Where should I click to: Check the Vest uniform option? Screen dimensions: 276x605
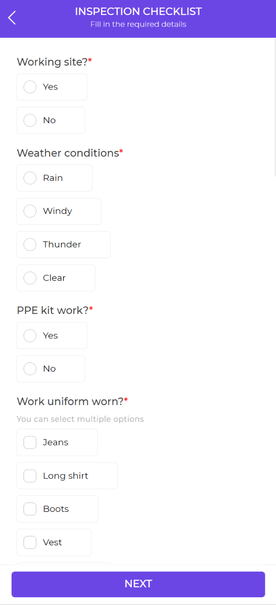coord(30,543)
